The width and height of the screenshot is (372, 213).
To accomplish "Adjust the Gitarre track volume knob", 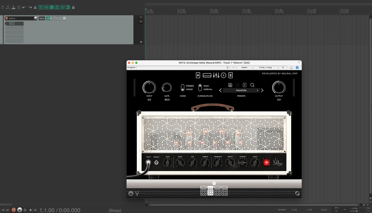I will [35, 18].
